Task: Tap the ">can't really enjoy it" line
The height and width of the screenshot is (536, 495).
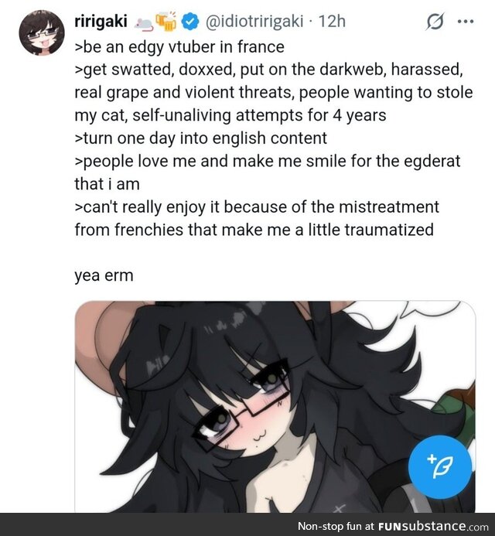Action: coord(257,207)
